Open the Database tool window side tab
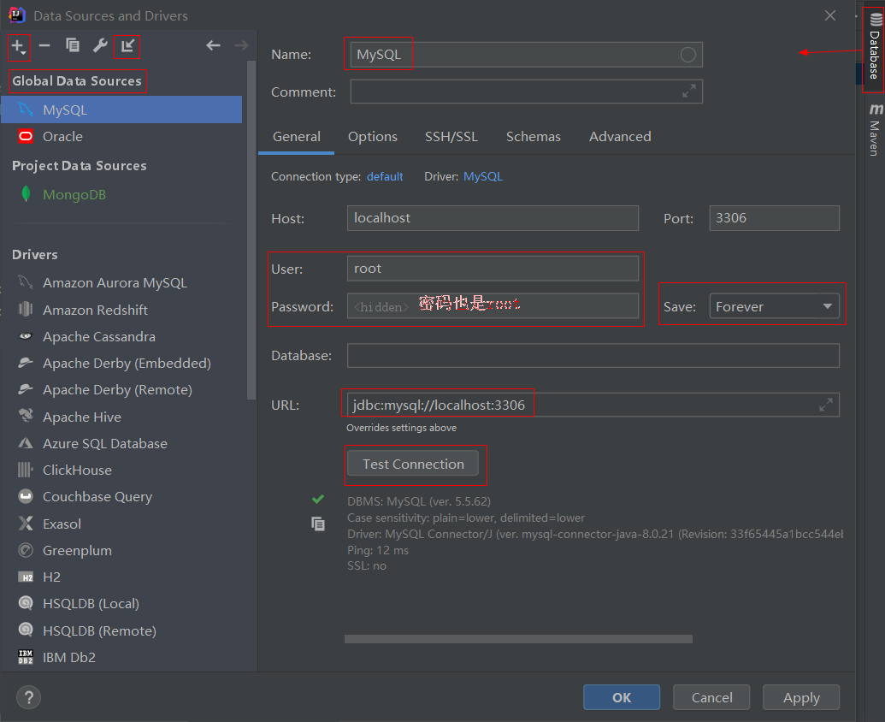 (x=874, y=47)
